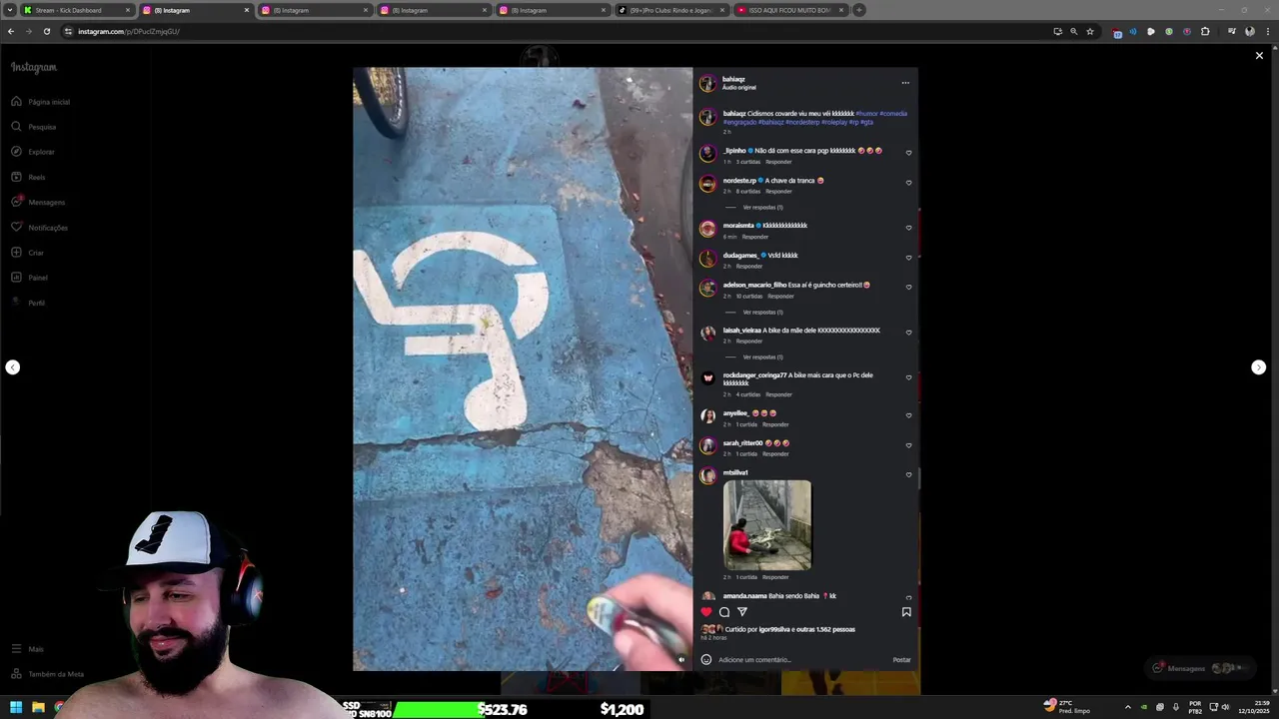
Task: Go to the previous post arrow
Action: (x=12, y=367)
